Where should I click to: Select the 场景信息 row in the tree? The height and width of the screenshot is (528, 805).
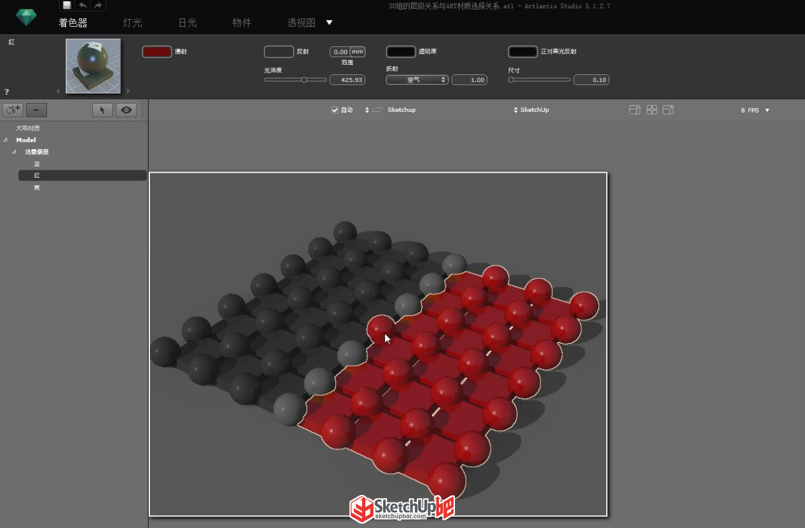[37, 152]
